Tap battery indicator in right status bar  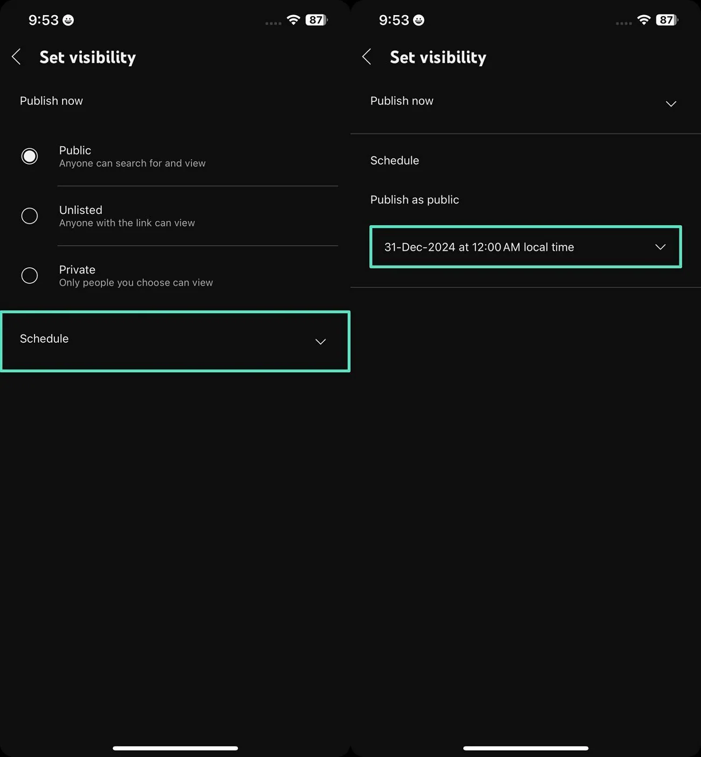pos(667,20)
